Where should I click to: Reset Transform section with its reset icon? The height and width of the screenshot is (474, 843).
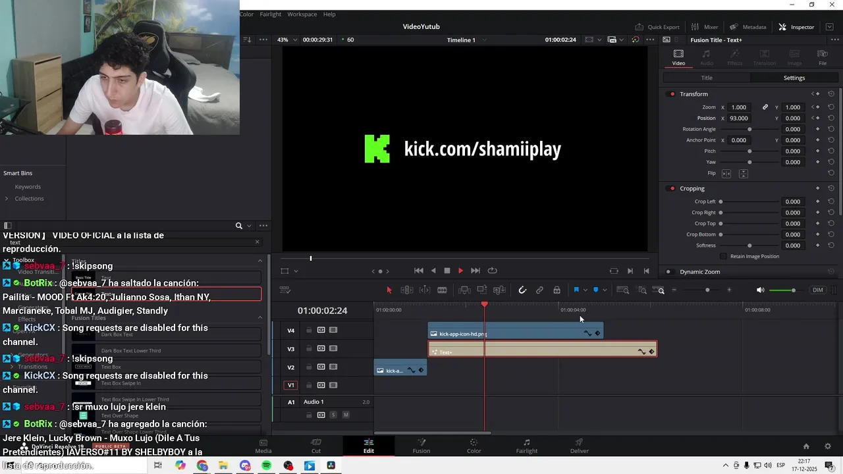831,94
